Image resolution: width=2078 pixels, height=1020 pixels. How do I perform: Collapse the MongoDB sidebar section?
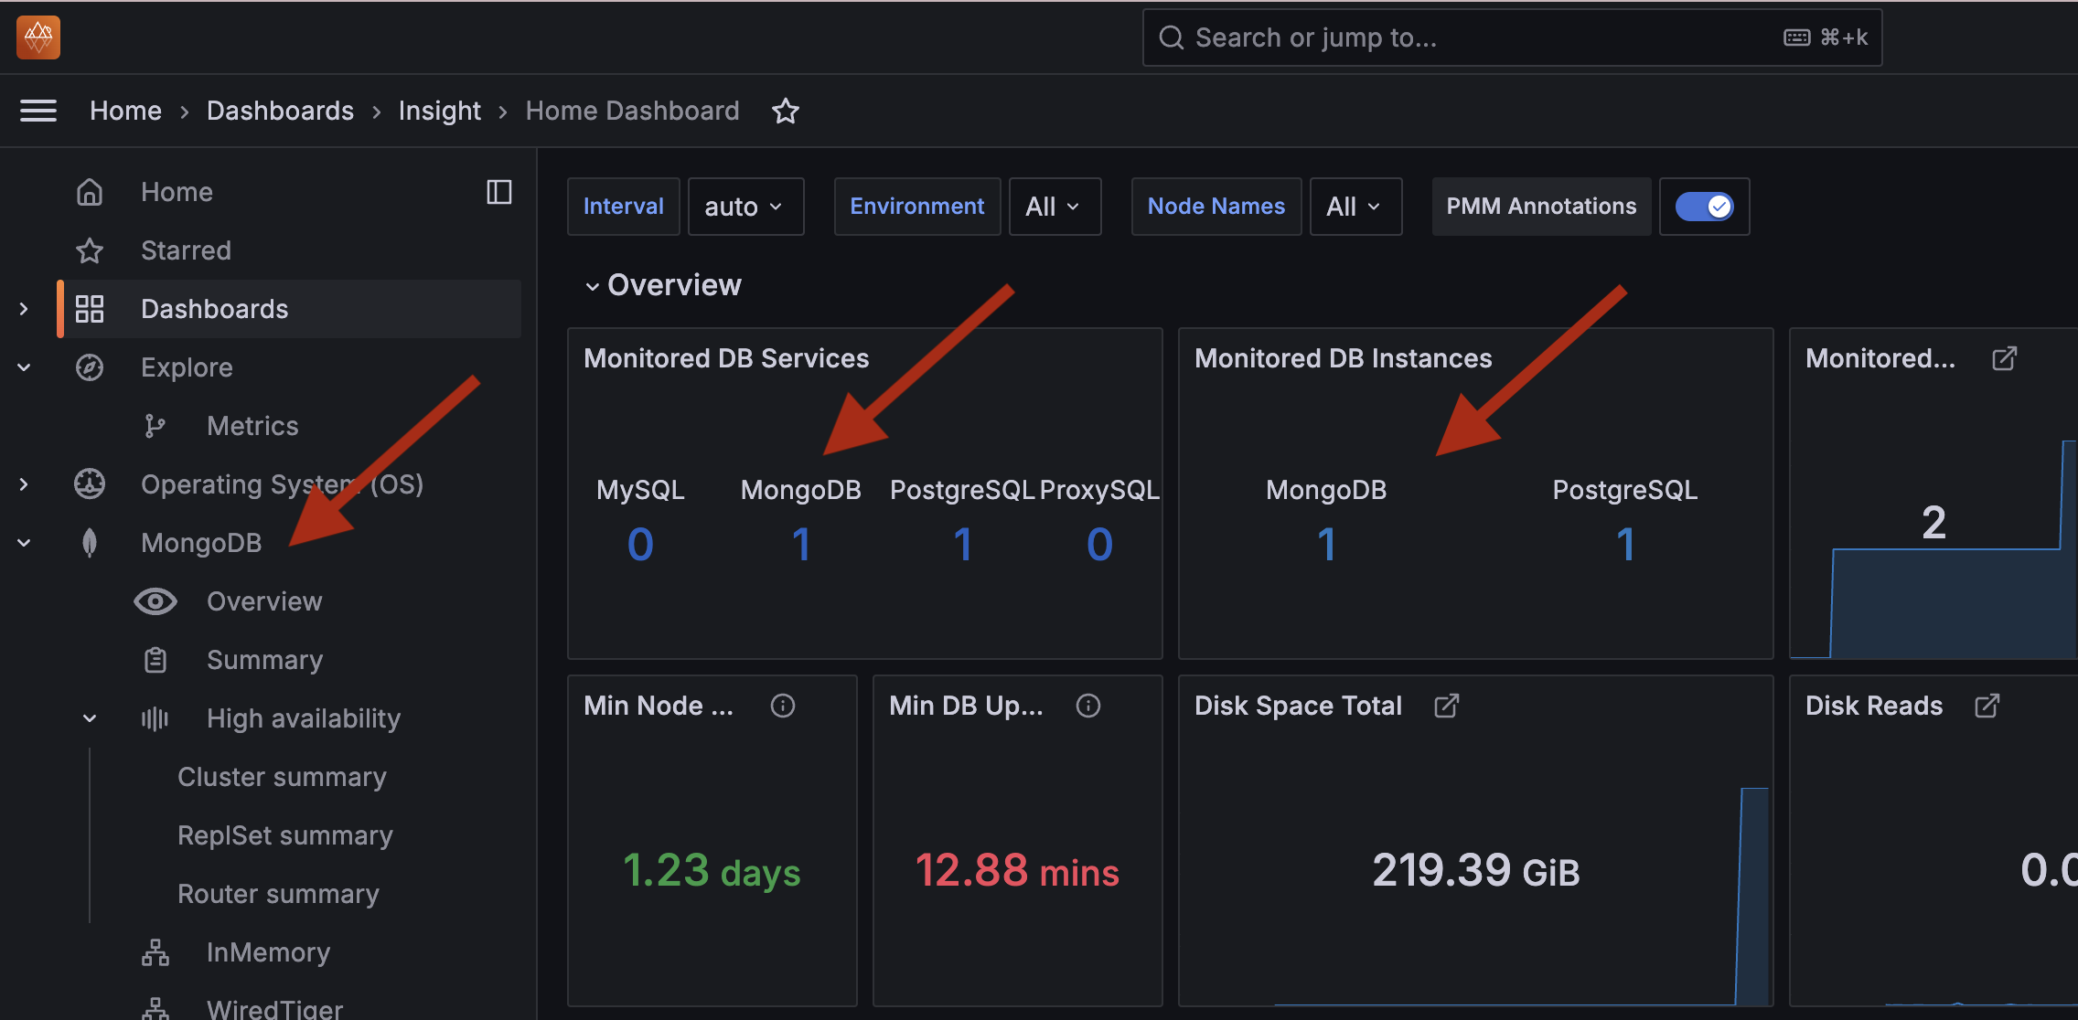pyautogui.click(x=24, y=543)
